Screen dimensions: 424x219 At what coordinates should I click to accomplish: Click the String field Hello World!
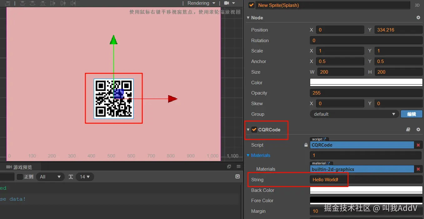coord(366,180)
